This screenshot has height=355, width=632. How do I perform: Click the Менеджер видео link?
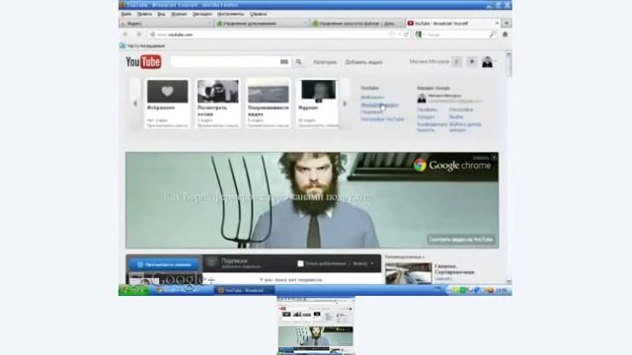coord(379,106)
